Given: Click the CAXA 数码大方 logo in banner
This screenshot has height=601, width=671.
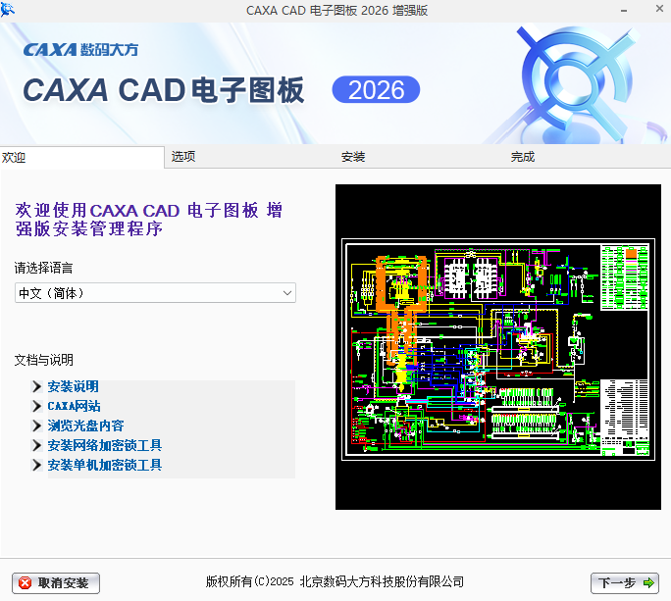Looking at the screenshot, I should tap(80, 49).
